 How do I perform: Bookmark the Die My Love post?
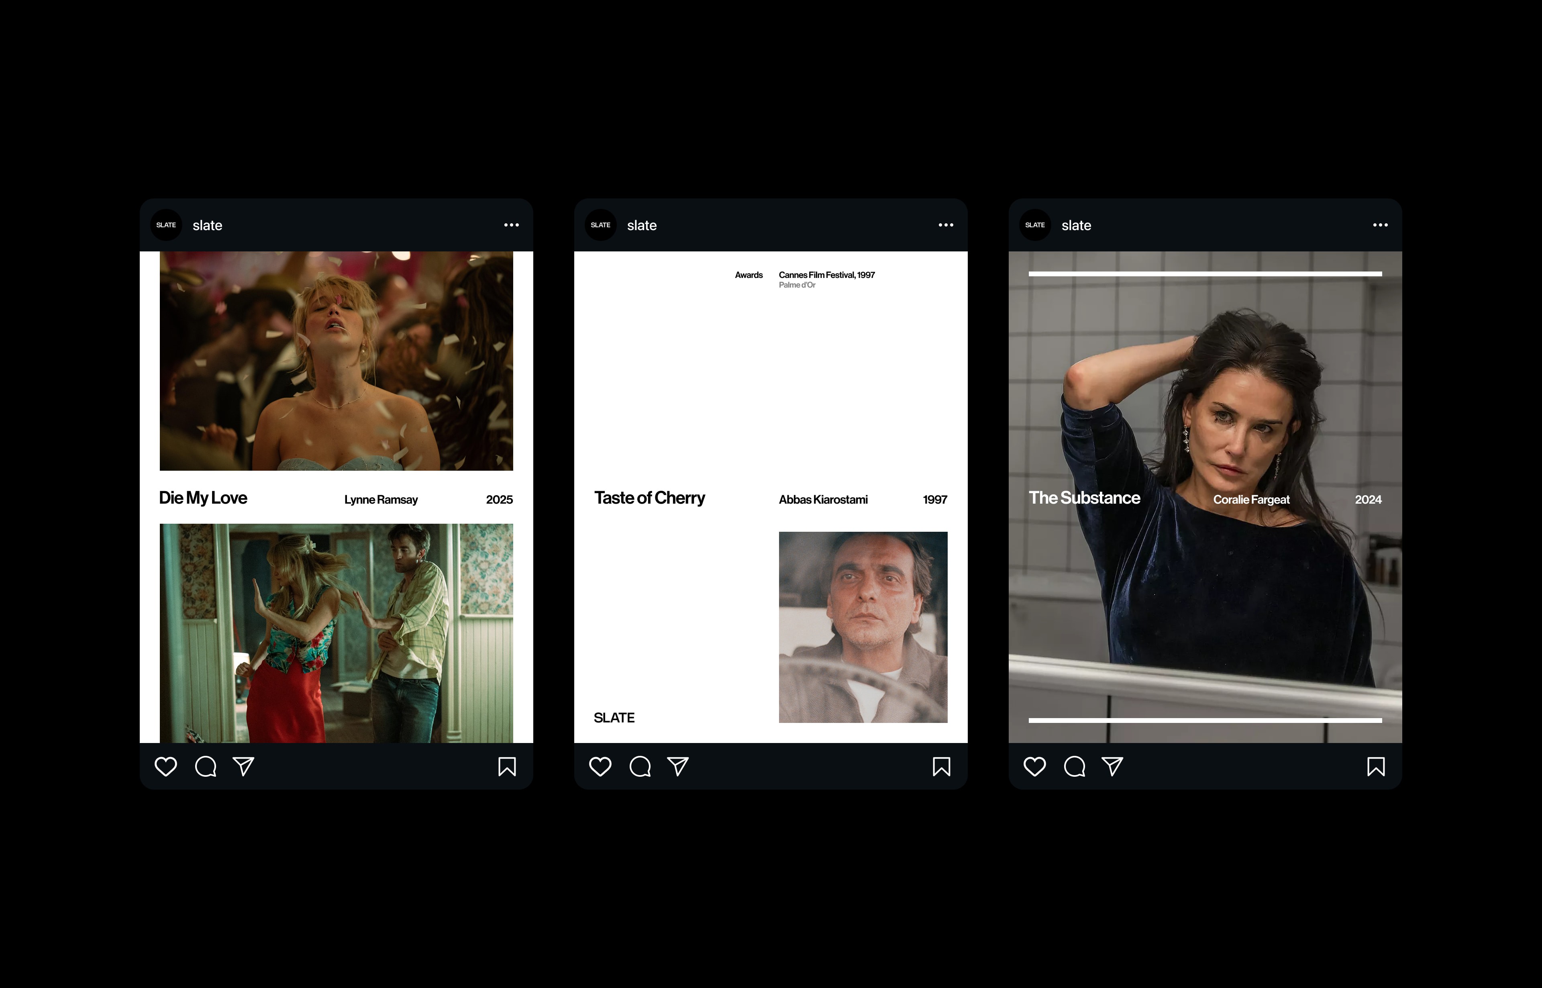pyautogui.click(x=507, y=767)
